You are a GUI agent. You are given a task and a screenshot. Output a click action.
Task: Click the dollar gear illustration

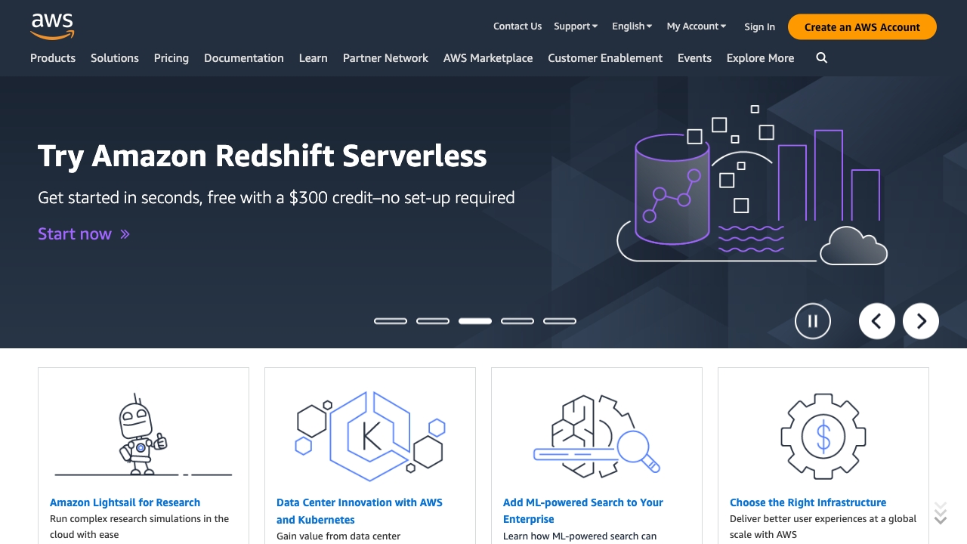[823, 436]
